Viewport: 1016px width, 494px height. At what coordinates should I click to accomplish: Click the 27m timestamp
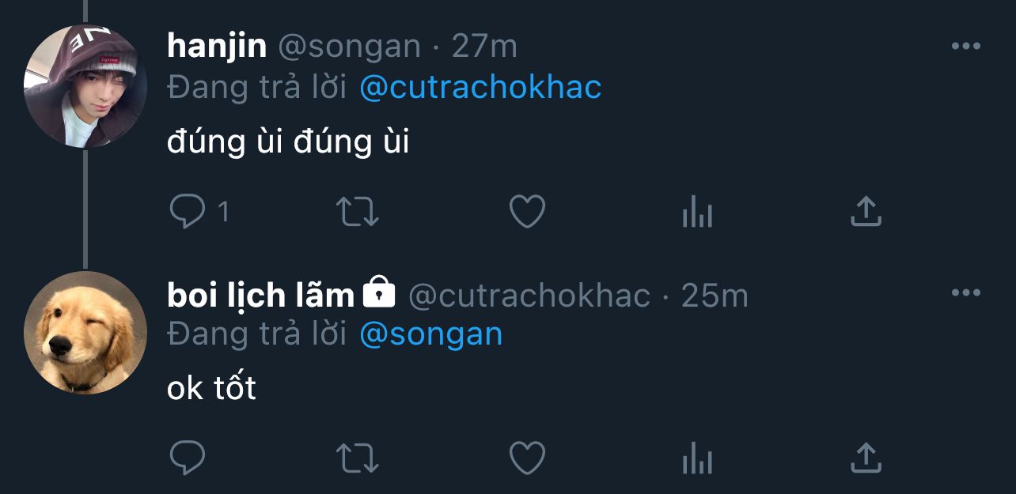(484, 47)
